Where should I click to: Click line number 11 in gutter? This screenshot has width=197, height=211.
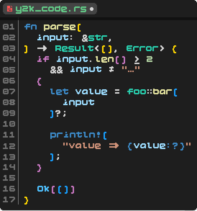9,135
